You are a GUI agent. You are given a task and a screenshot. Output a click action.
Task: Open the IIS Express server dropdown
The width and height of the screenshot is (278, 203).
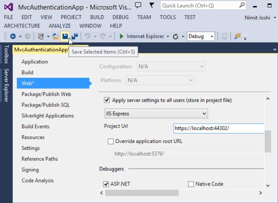(156, 113)
